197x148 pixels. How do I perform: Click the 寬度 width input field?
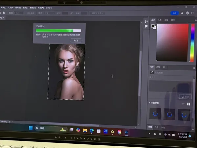coord(65,13)
